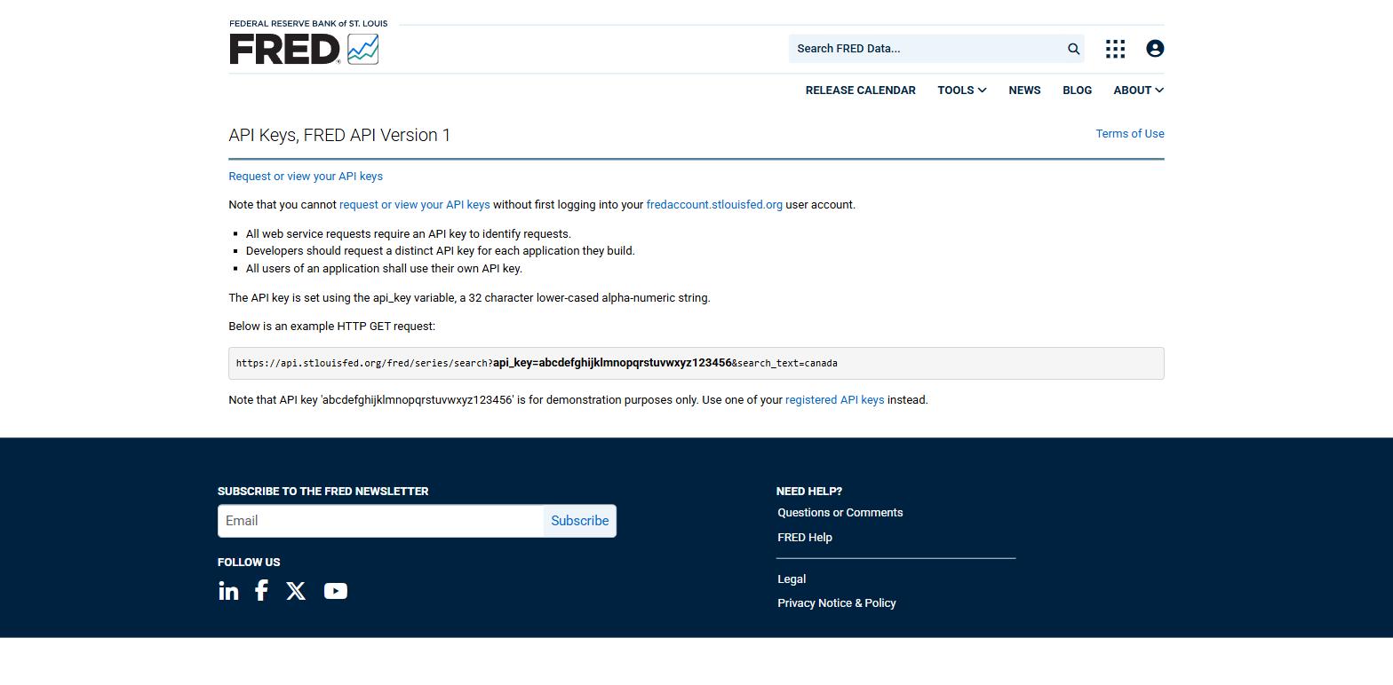Click the FRED logo
This screenshot has width=1393, height=685.
[304, 49]
